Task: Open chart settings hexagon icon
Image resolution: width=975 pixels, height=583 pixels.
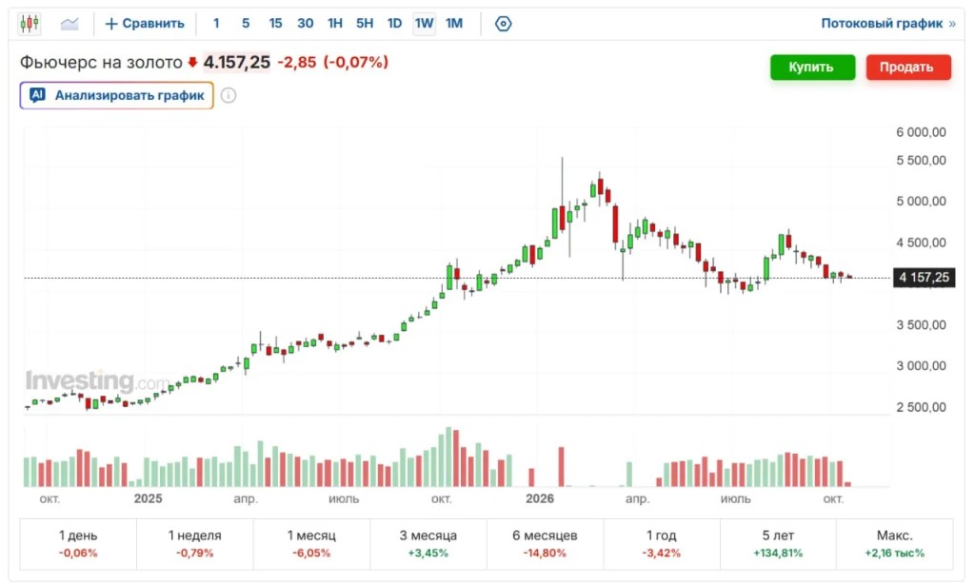Action: pos(503,24)
